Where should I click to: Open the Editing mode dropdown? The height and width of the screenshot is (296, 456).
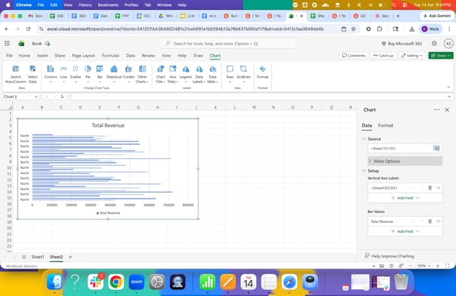pos(412,56)
